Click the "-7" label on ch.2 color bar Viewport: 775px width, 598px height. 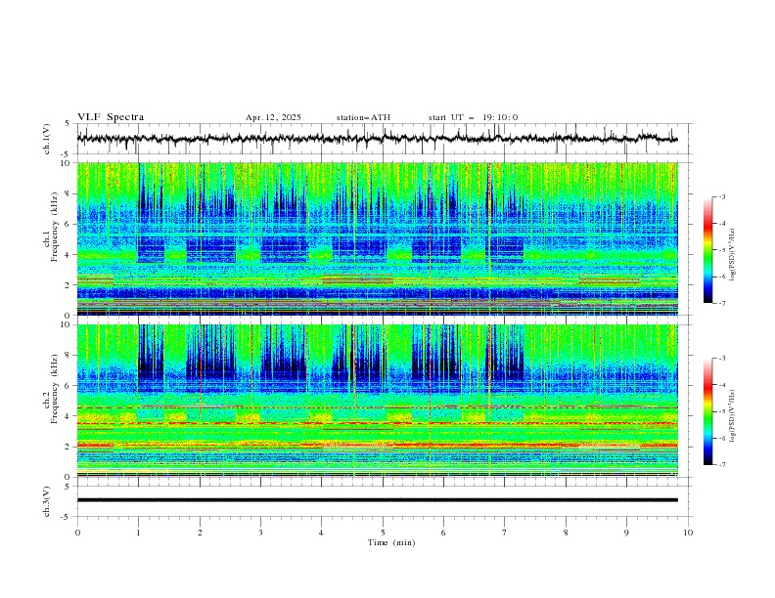pyautogui.click(x=721, y=465)
